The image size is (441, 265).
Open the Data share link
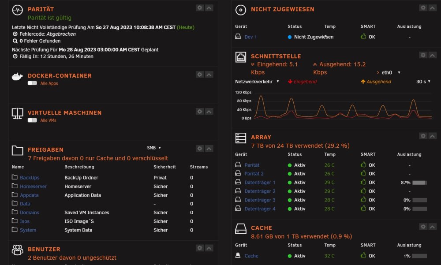point(25,204)
